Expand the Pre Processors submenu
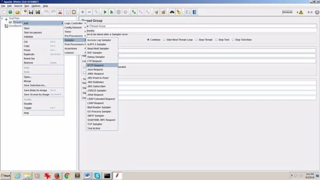320x180 pixels. 75,36
